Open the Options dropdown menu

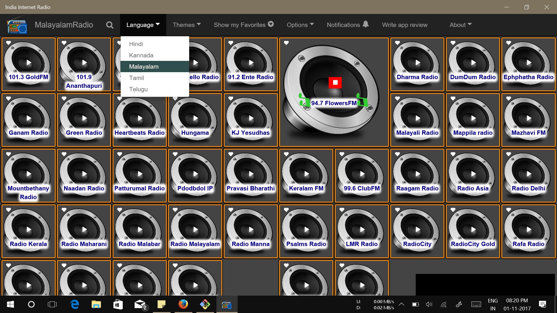300,25
